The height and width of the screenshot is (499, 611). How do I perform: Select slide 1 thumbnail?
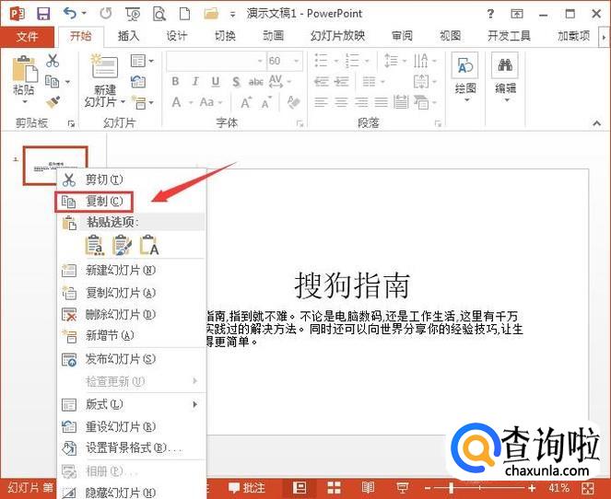[x=55, y=166]
